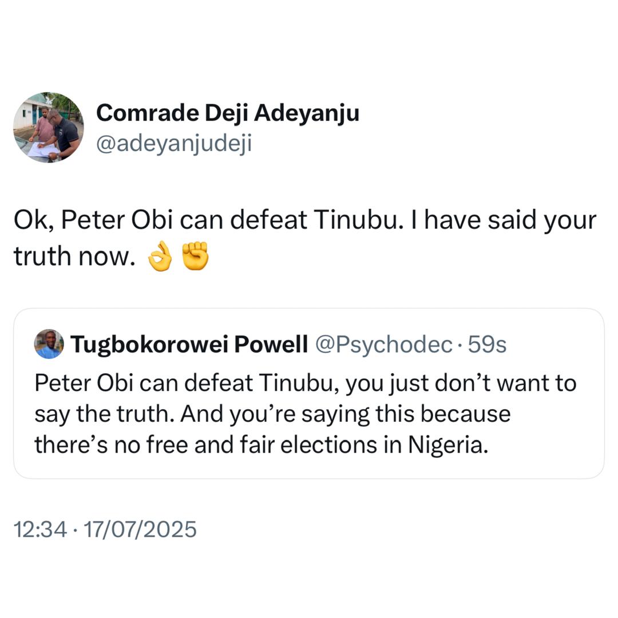This screenshot has height=618, width=618.
Task: Click 'truth now.' before the emojis
Action: click(x=74, y=257)
